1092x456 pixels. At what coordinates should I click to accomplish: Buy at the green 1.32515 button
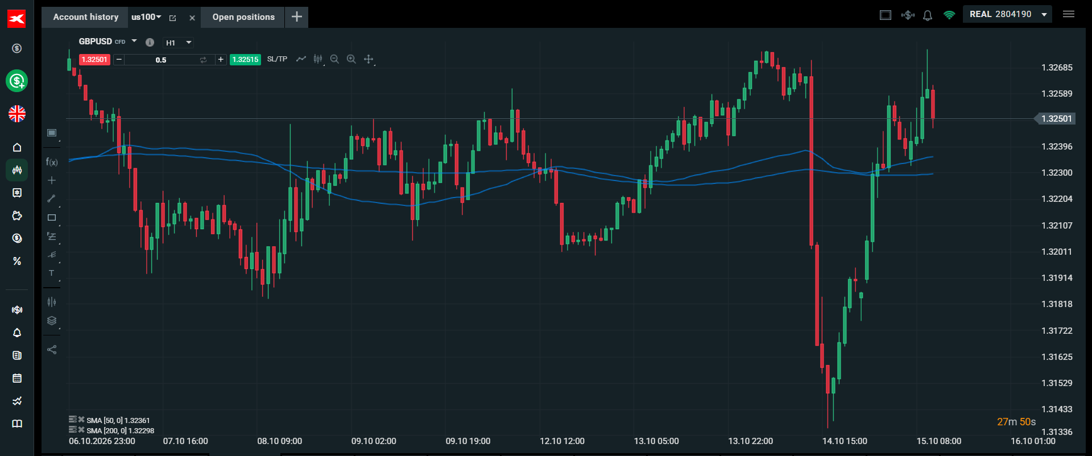[x=245, y=60]
